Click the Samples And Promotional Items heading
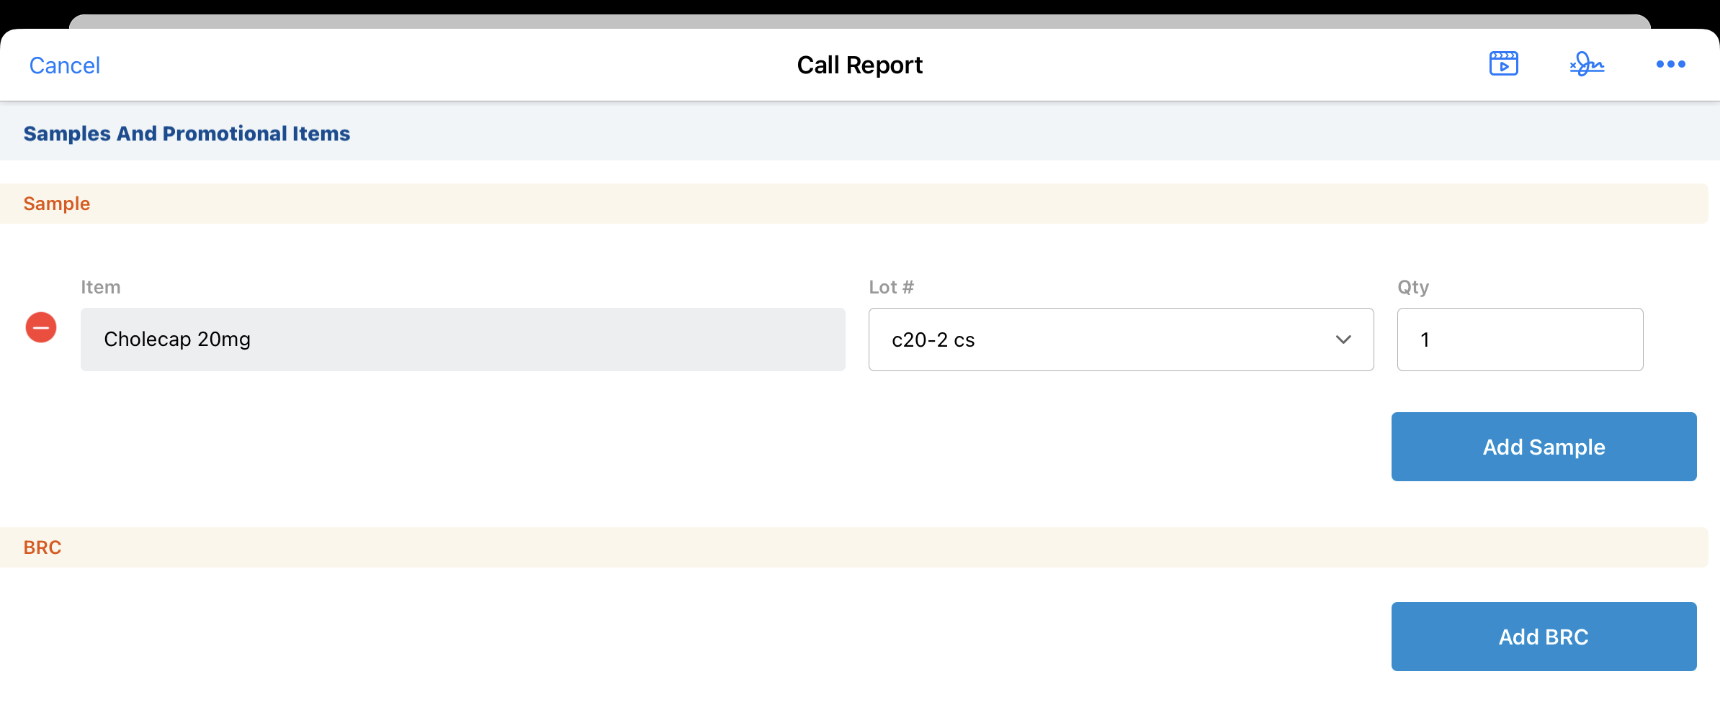 click(x=187, y=134)
